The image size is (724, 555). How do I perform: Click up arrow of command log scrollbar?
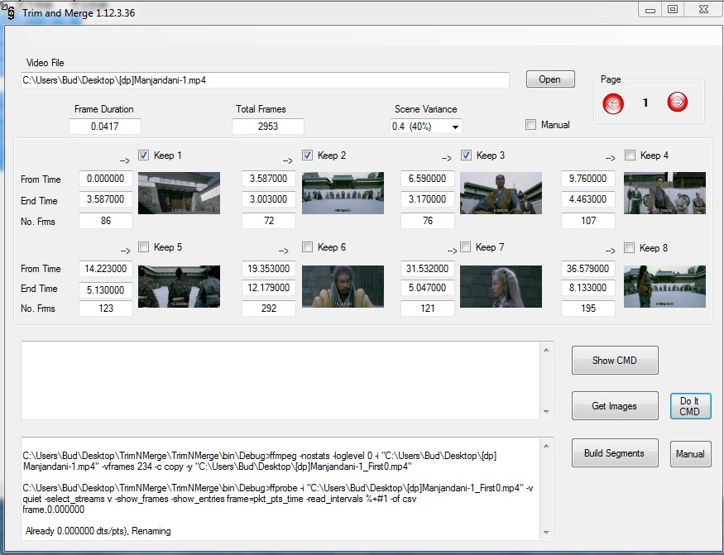pos(546,446)
